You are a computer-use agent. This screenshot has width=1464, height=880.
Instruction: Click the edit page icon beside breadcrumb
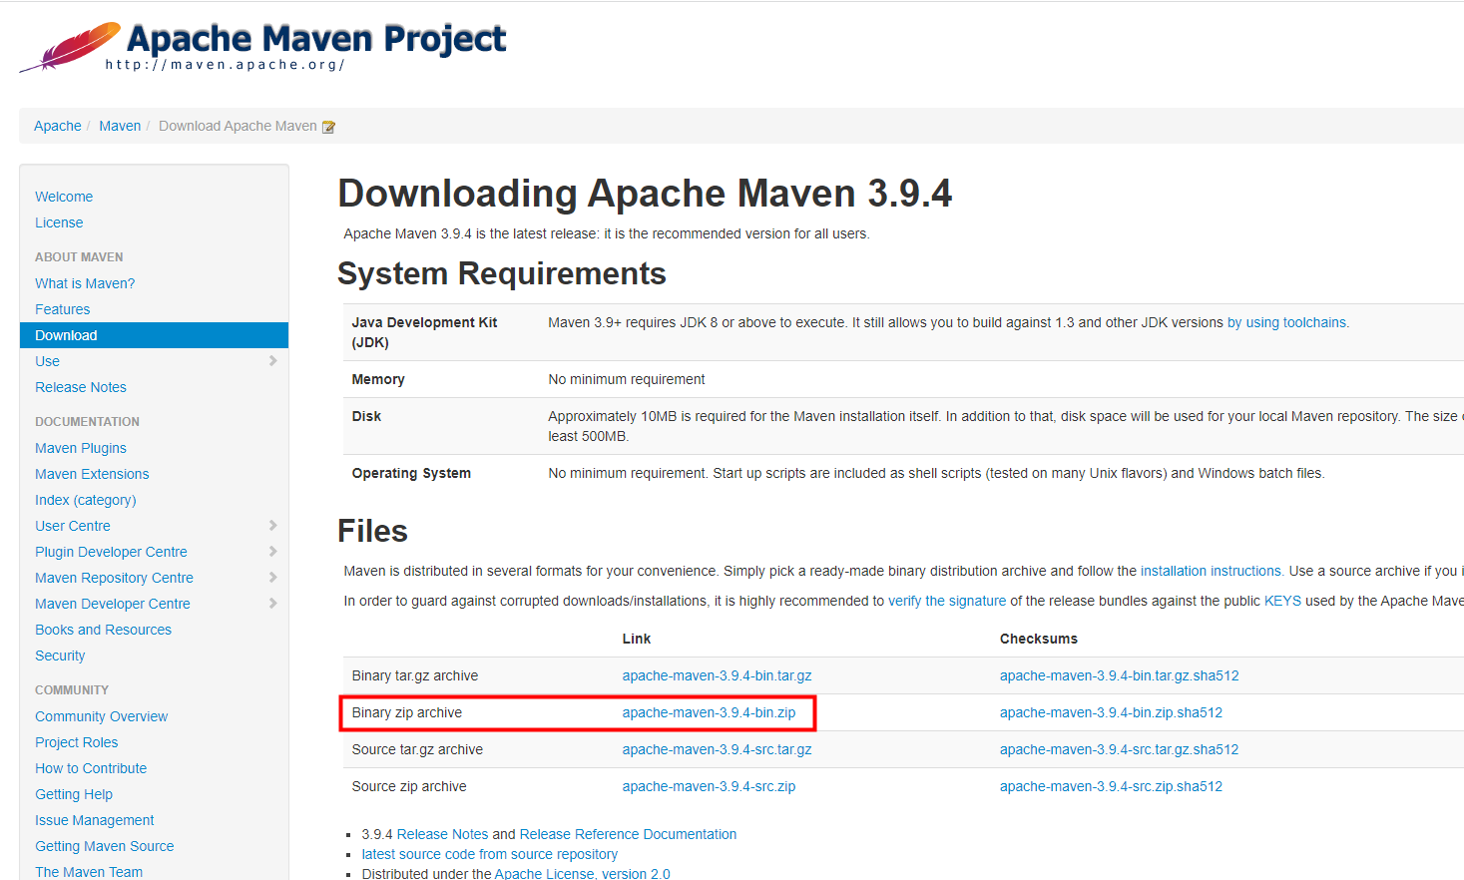click(x=328, y=127)
